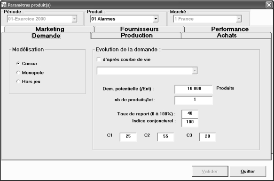Click the Taux de report input field
This screenshot has height=181, width=274.
point(190,114)
